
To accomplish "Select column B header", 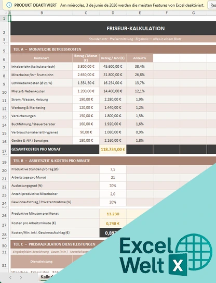I will coord(42,13).
